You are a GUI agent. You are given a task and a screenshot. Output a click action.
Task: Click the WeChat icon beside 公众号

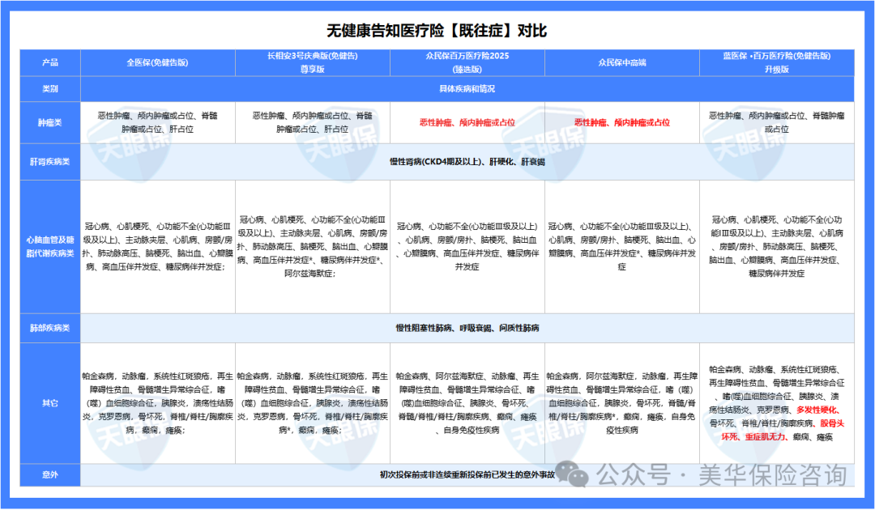pyautogui.click(x=575, y=472)
